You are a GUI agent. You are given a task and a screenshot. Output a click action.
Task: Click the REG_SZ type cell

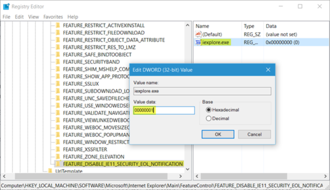(x=252, y=35)
